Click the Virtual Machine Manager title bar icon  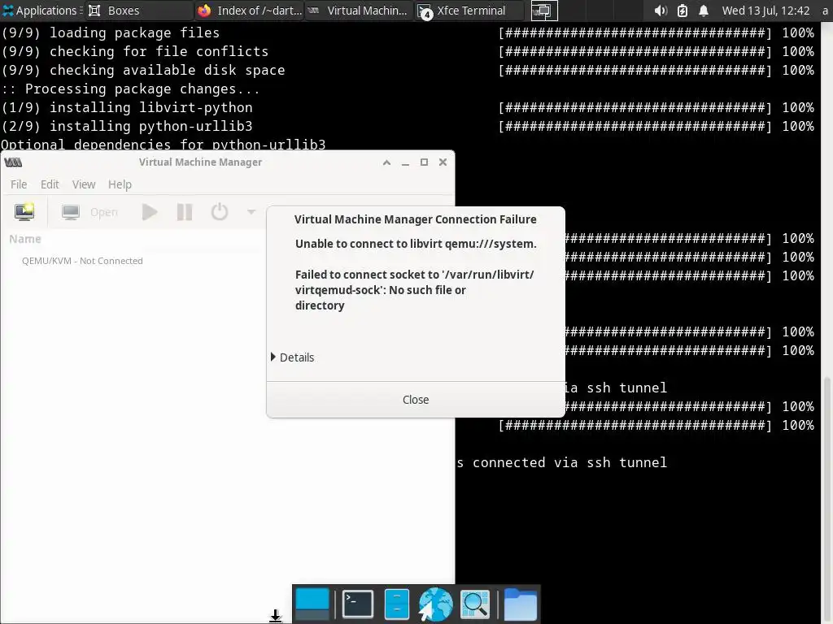pos(13,162)
